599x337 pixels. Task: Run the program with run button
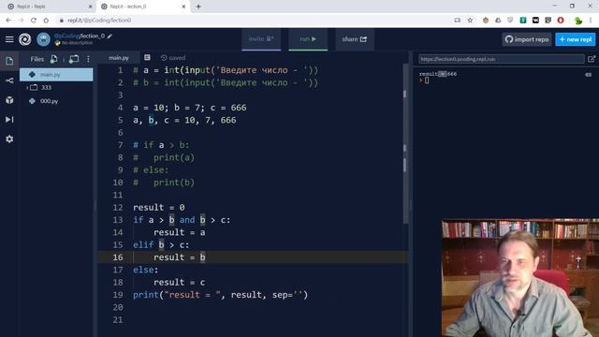[308, 39]
